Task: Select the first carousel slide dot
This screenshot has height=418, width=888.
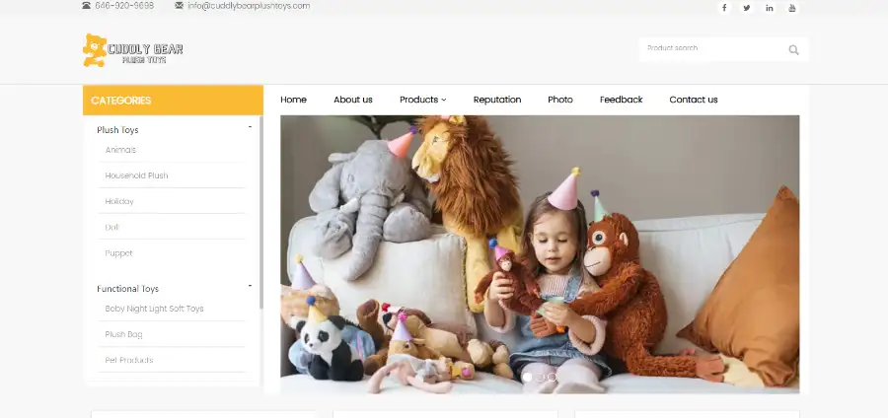Action: pyautogui.click(x=527, y=377)
